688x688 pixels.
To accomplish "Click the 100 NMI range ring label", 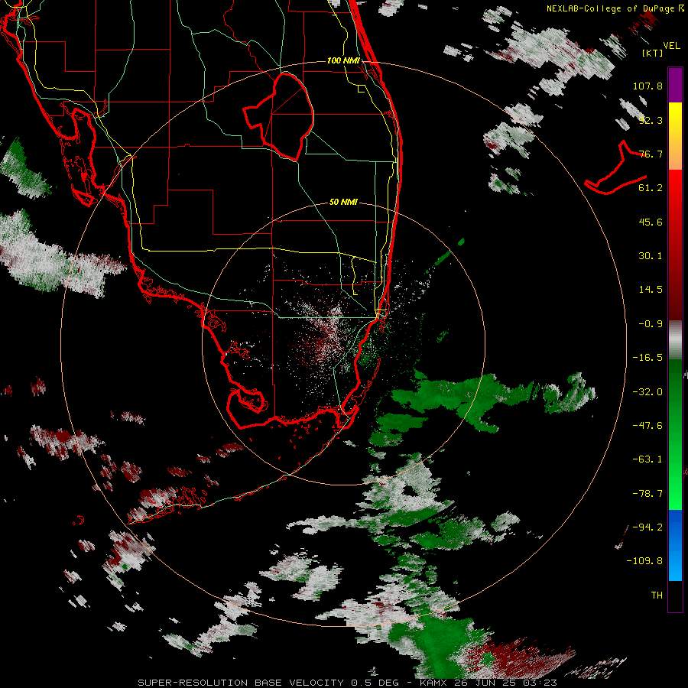I will point(343,60).
